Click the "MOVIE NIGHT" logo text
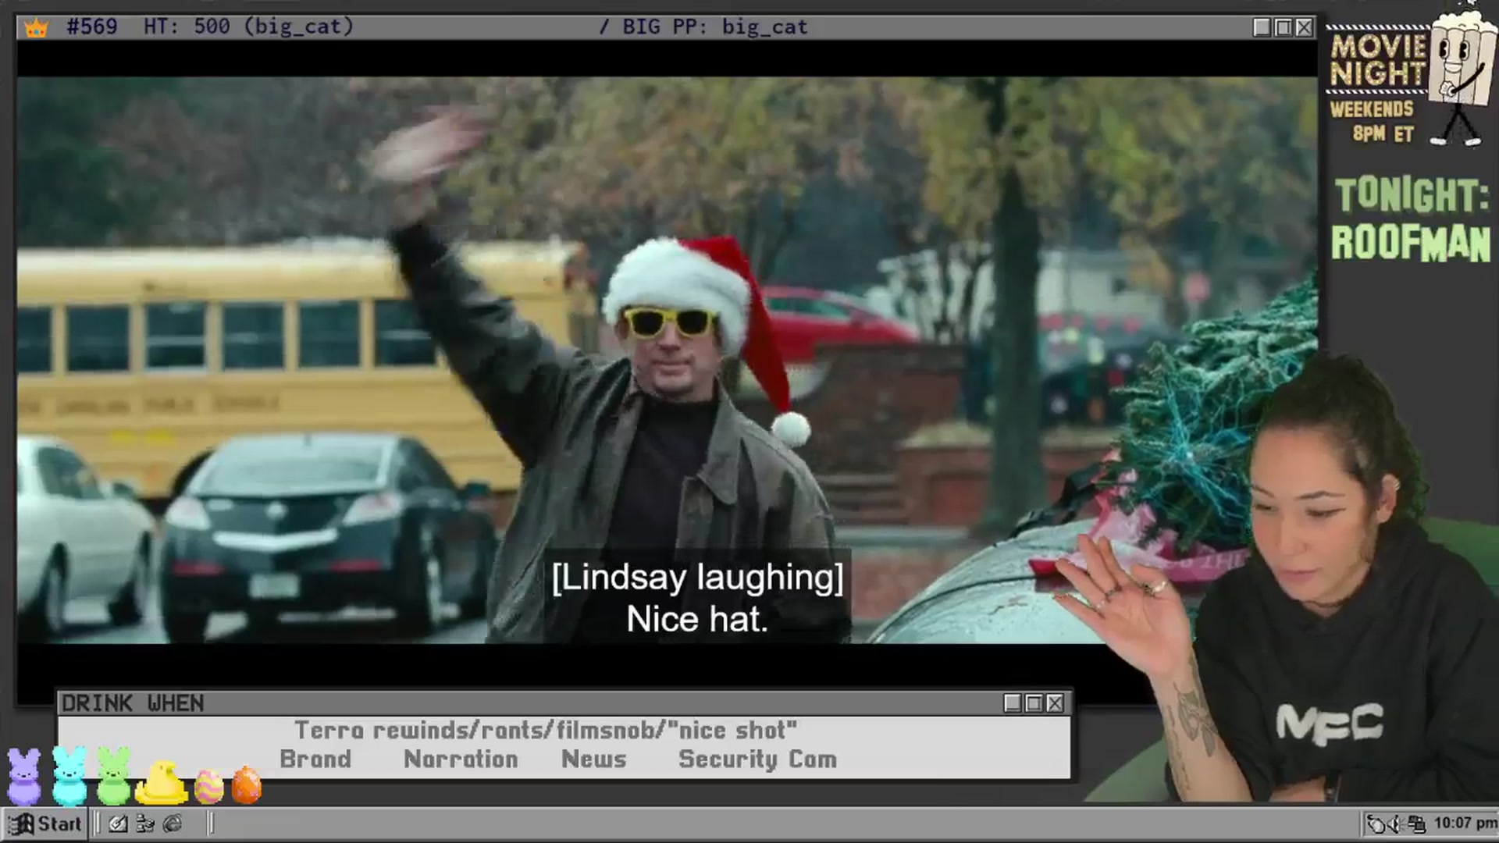Viewport: 1499px width, 843px height. [1378, 60]
